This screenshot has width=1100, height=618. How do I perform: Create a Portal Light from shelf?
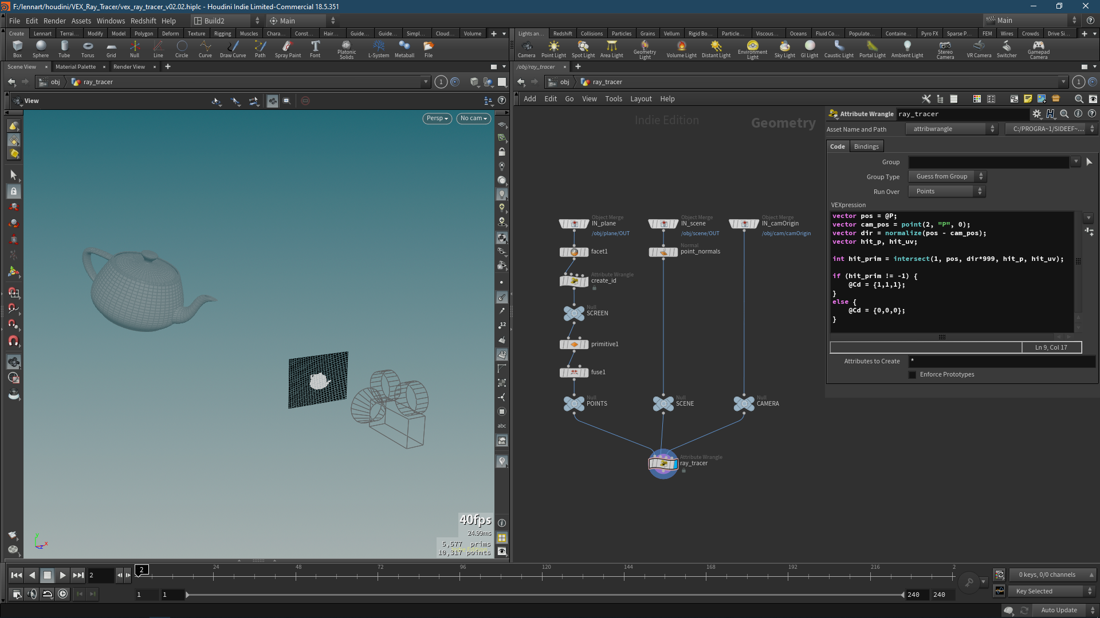click(x=872, y=49)
